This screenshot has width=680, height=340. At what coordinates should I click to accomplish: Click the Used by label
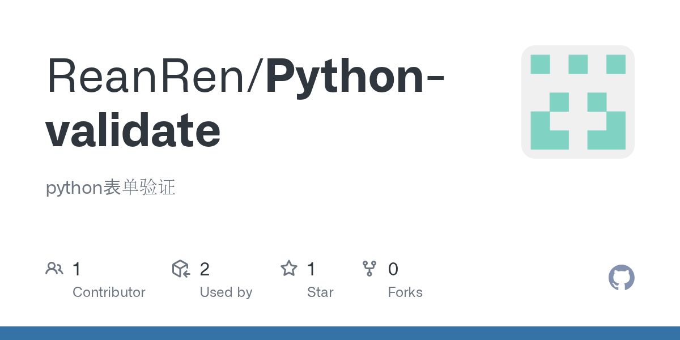pyautogui.click(x=226, y=292)
